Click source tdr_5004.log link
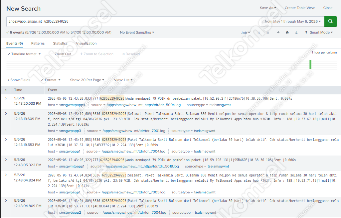Screen dimensions: 341x218 pyautogui.click(x=143, y=105)
